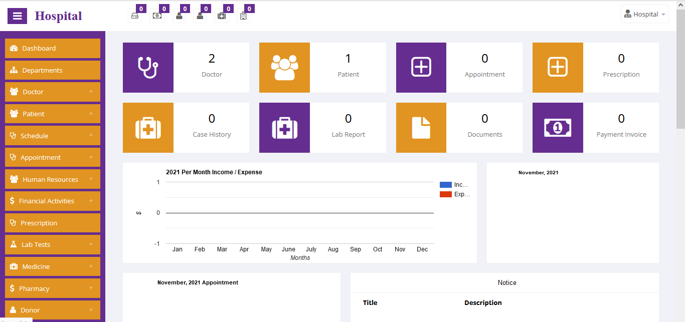Open Prescription from the sidebar
The image size is (685, 322).
[53, 223]
